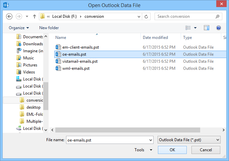The image size is (229, 161).
Task: Click the horizontal scrollbar thumb
Action: click(128, 130)
